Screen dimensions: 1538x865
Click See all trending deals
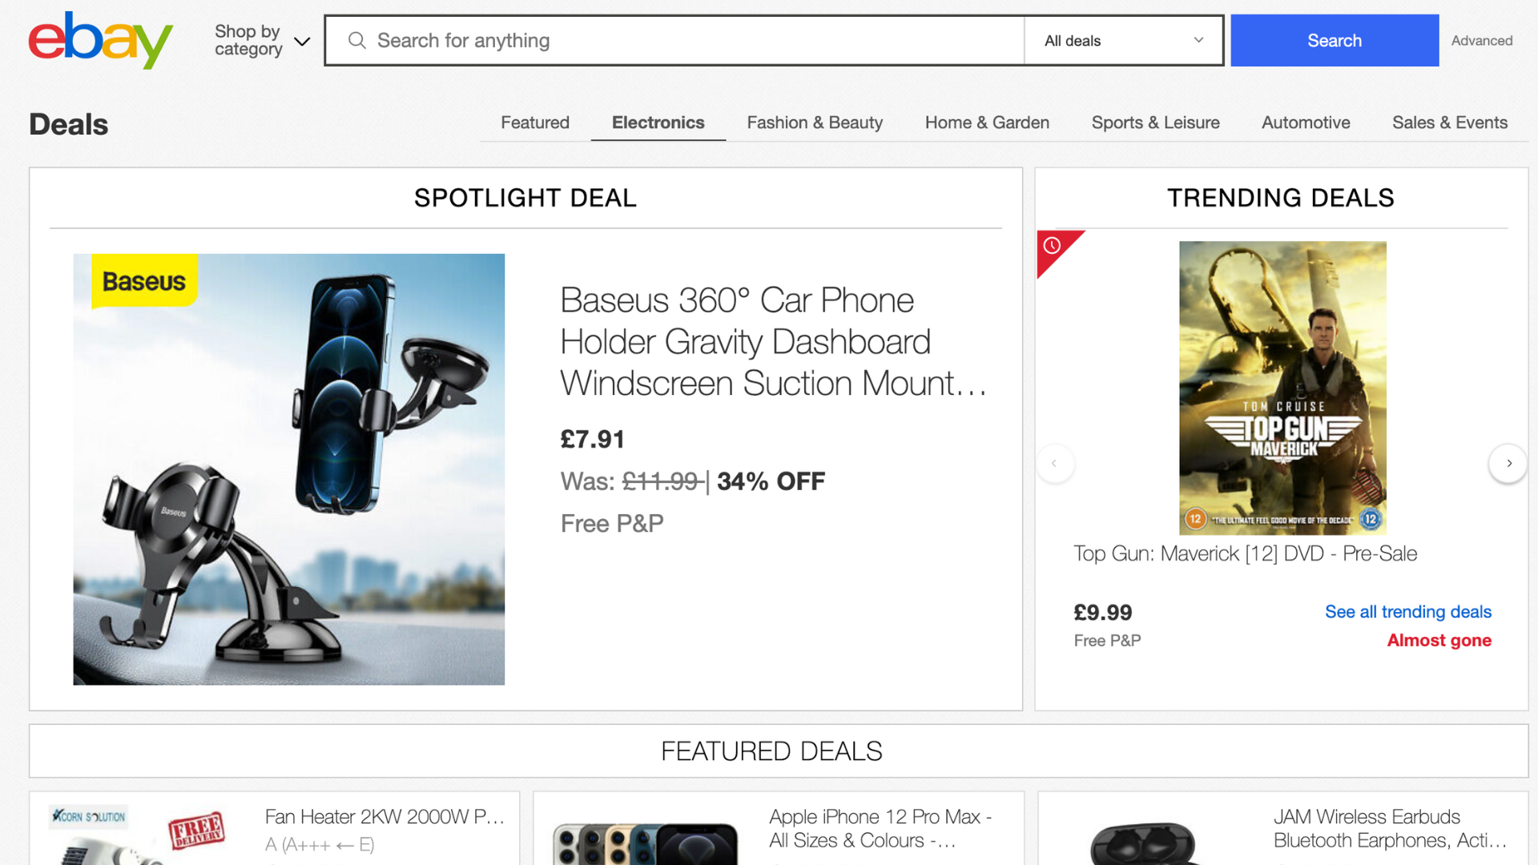1407,611
